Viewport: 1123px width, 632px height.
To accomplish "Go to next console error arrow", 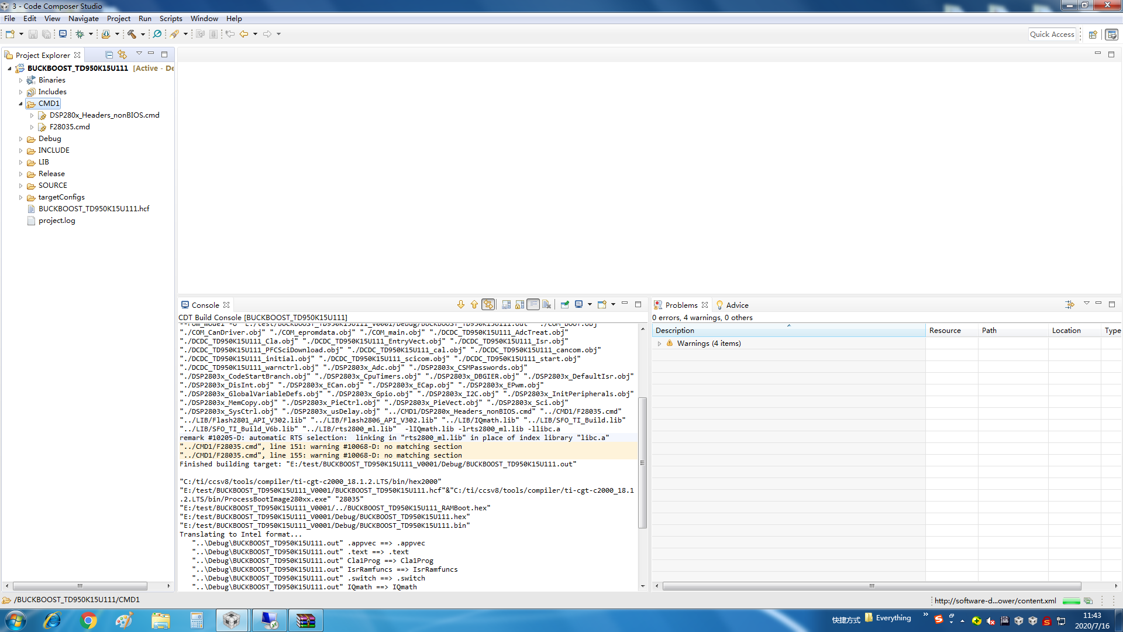I will pyautogui.click(x=461, y=304).
